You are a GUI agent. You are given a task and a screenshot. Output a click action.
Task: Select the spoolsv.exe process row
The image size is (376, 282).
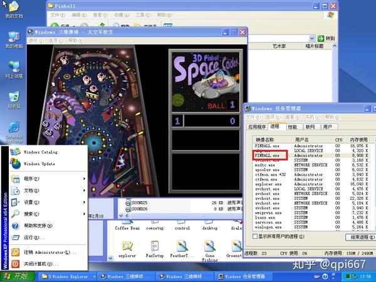[x=311, y=170]
